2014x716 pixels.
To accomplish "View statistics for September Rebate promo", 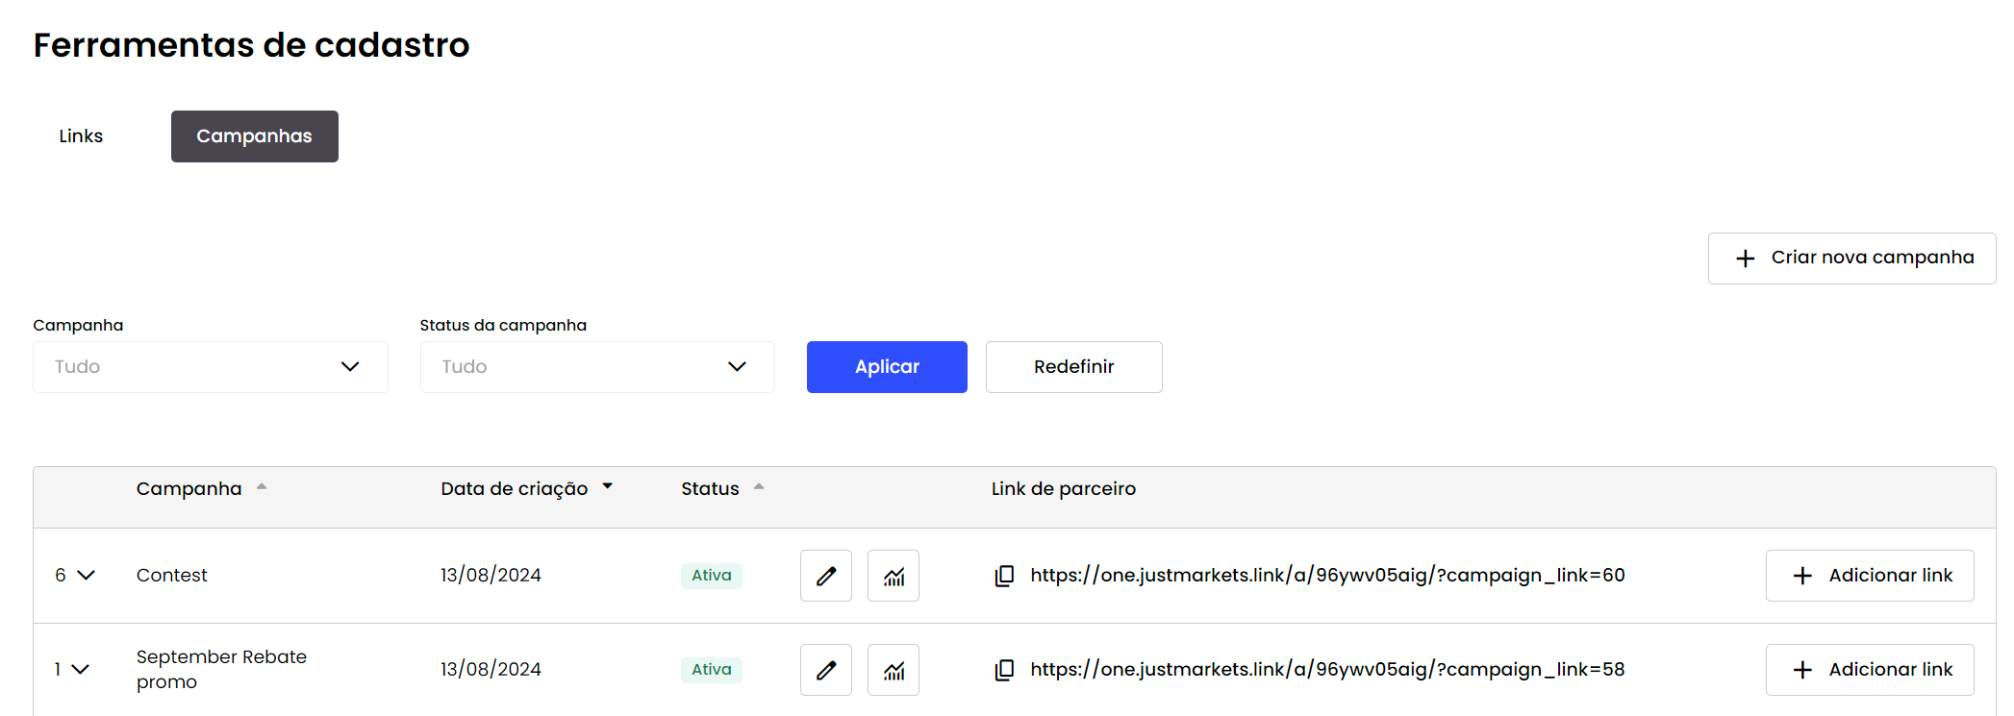I will point(894,670).
